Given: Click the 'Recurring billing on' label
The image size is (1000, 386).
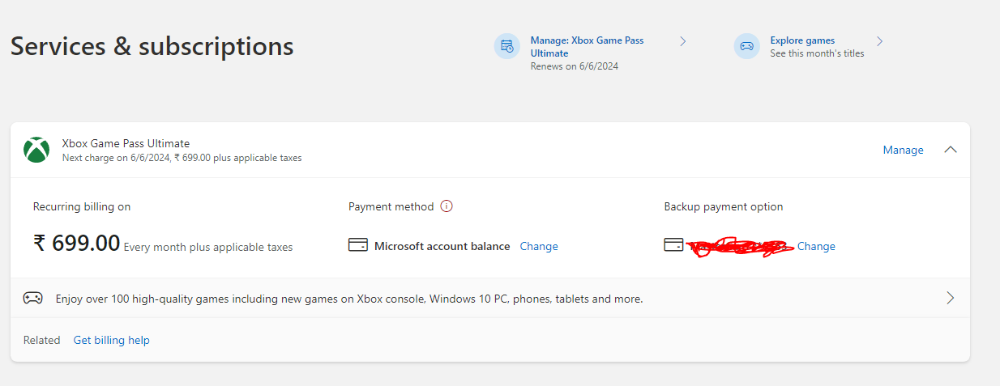Looking at the screenshot, I should point(82,206).
